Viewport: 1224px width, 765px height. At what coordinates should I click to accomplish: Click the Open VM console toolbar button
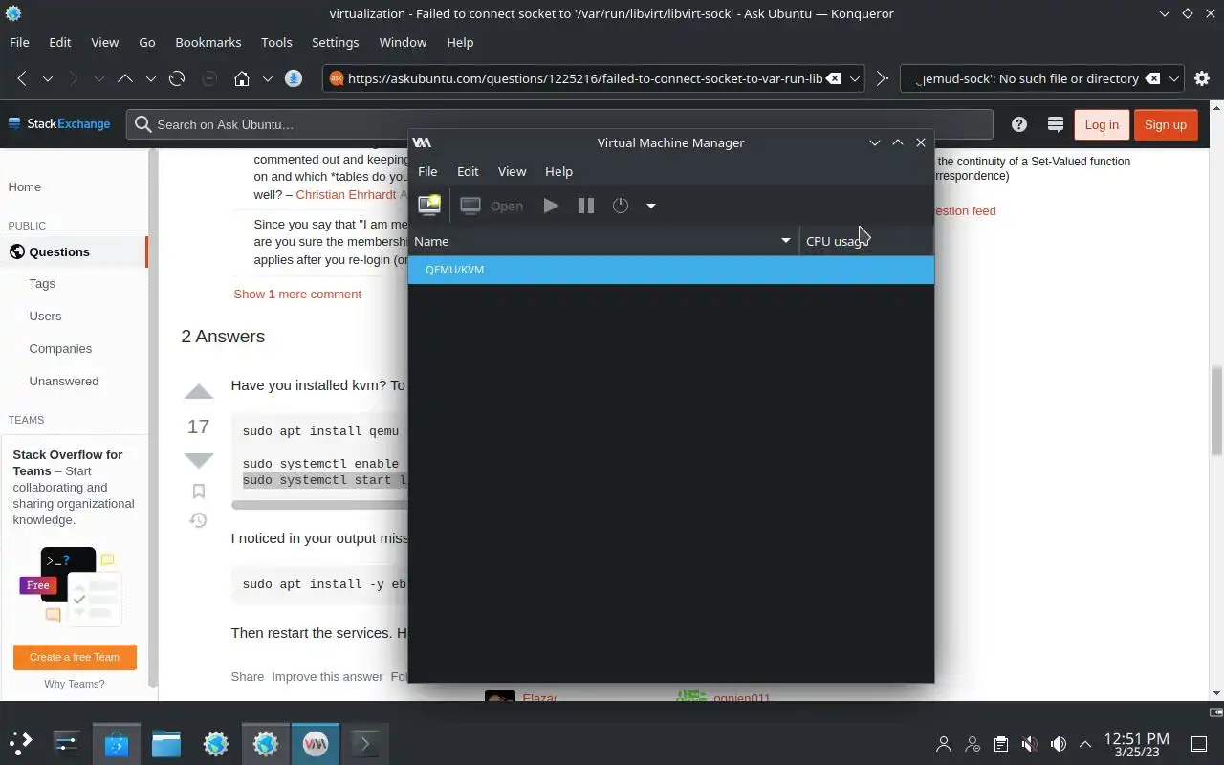[492, 205]
